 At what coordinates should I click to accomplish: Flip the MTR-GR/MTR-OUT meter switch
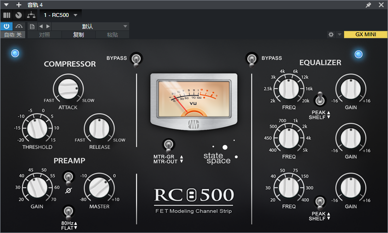[168, 146]
